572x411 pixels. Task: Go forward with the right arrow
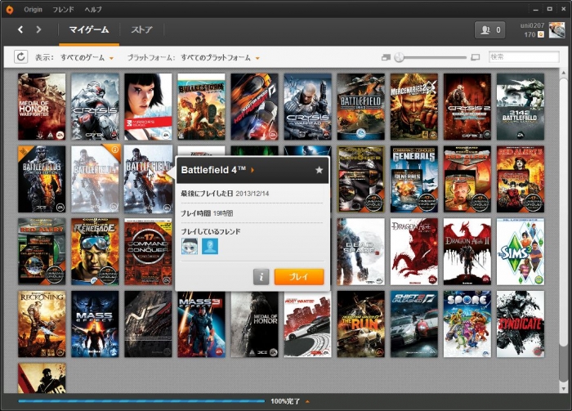coord(38,29)
